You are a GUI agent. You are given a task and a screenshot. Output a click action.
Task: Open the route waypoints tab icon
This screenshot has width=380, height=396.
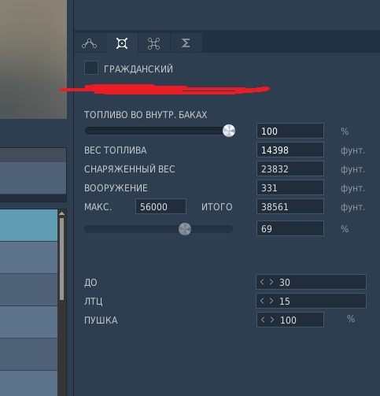click(90, 43)
